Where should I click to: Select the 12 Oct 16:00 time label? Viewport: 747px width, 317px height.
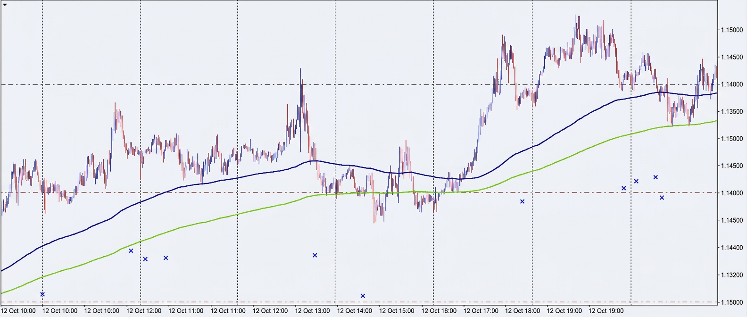(439, 311)
